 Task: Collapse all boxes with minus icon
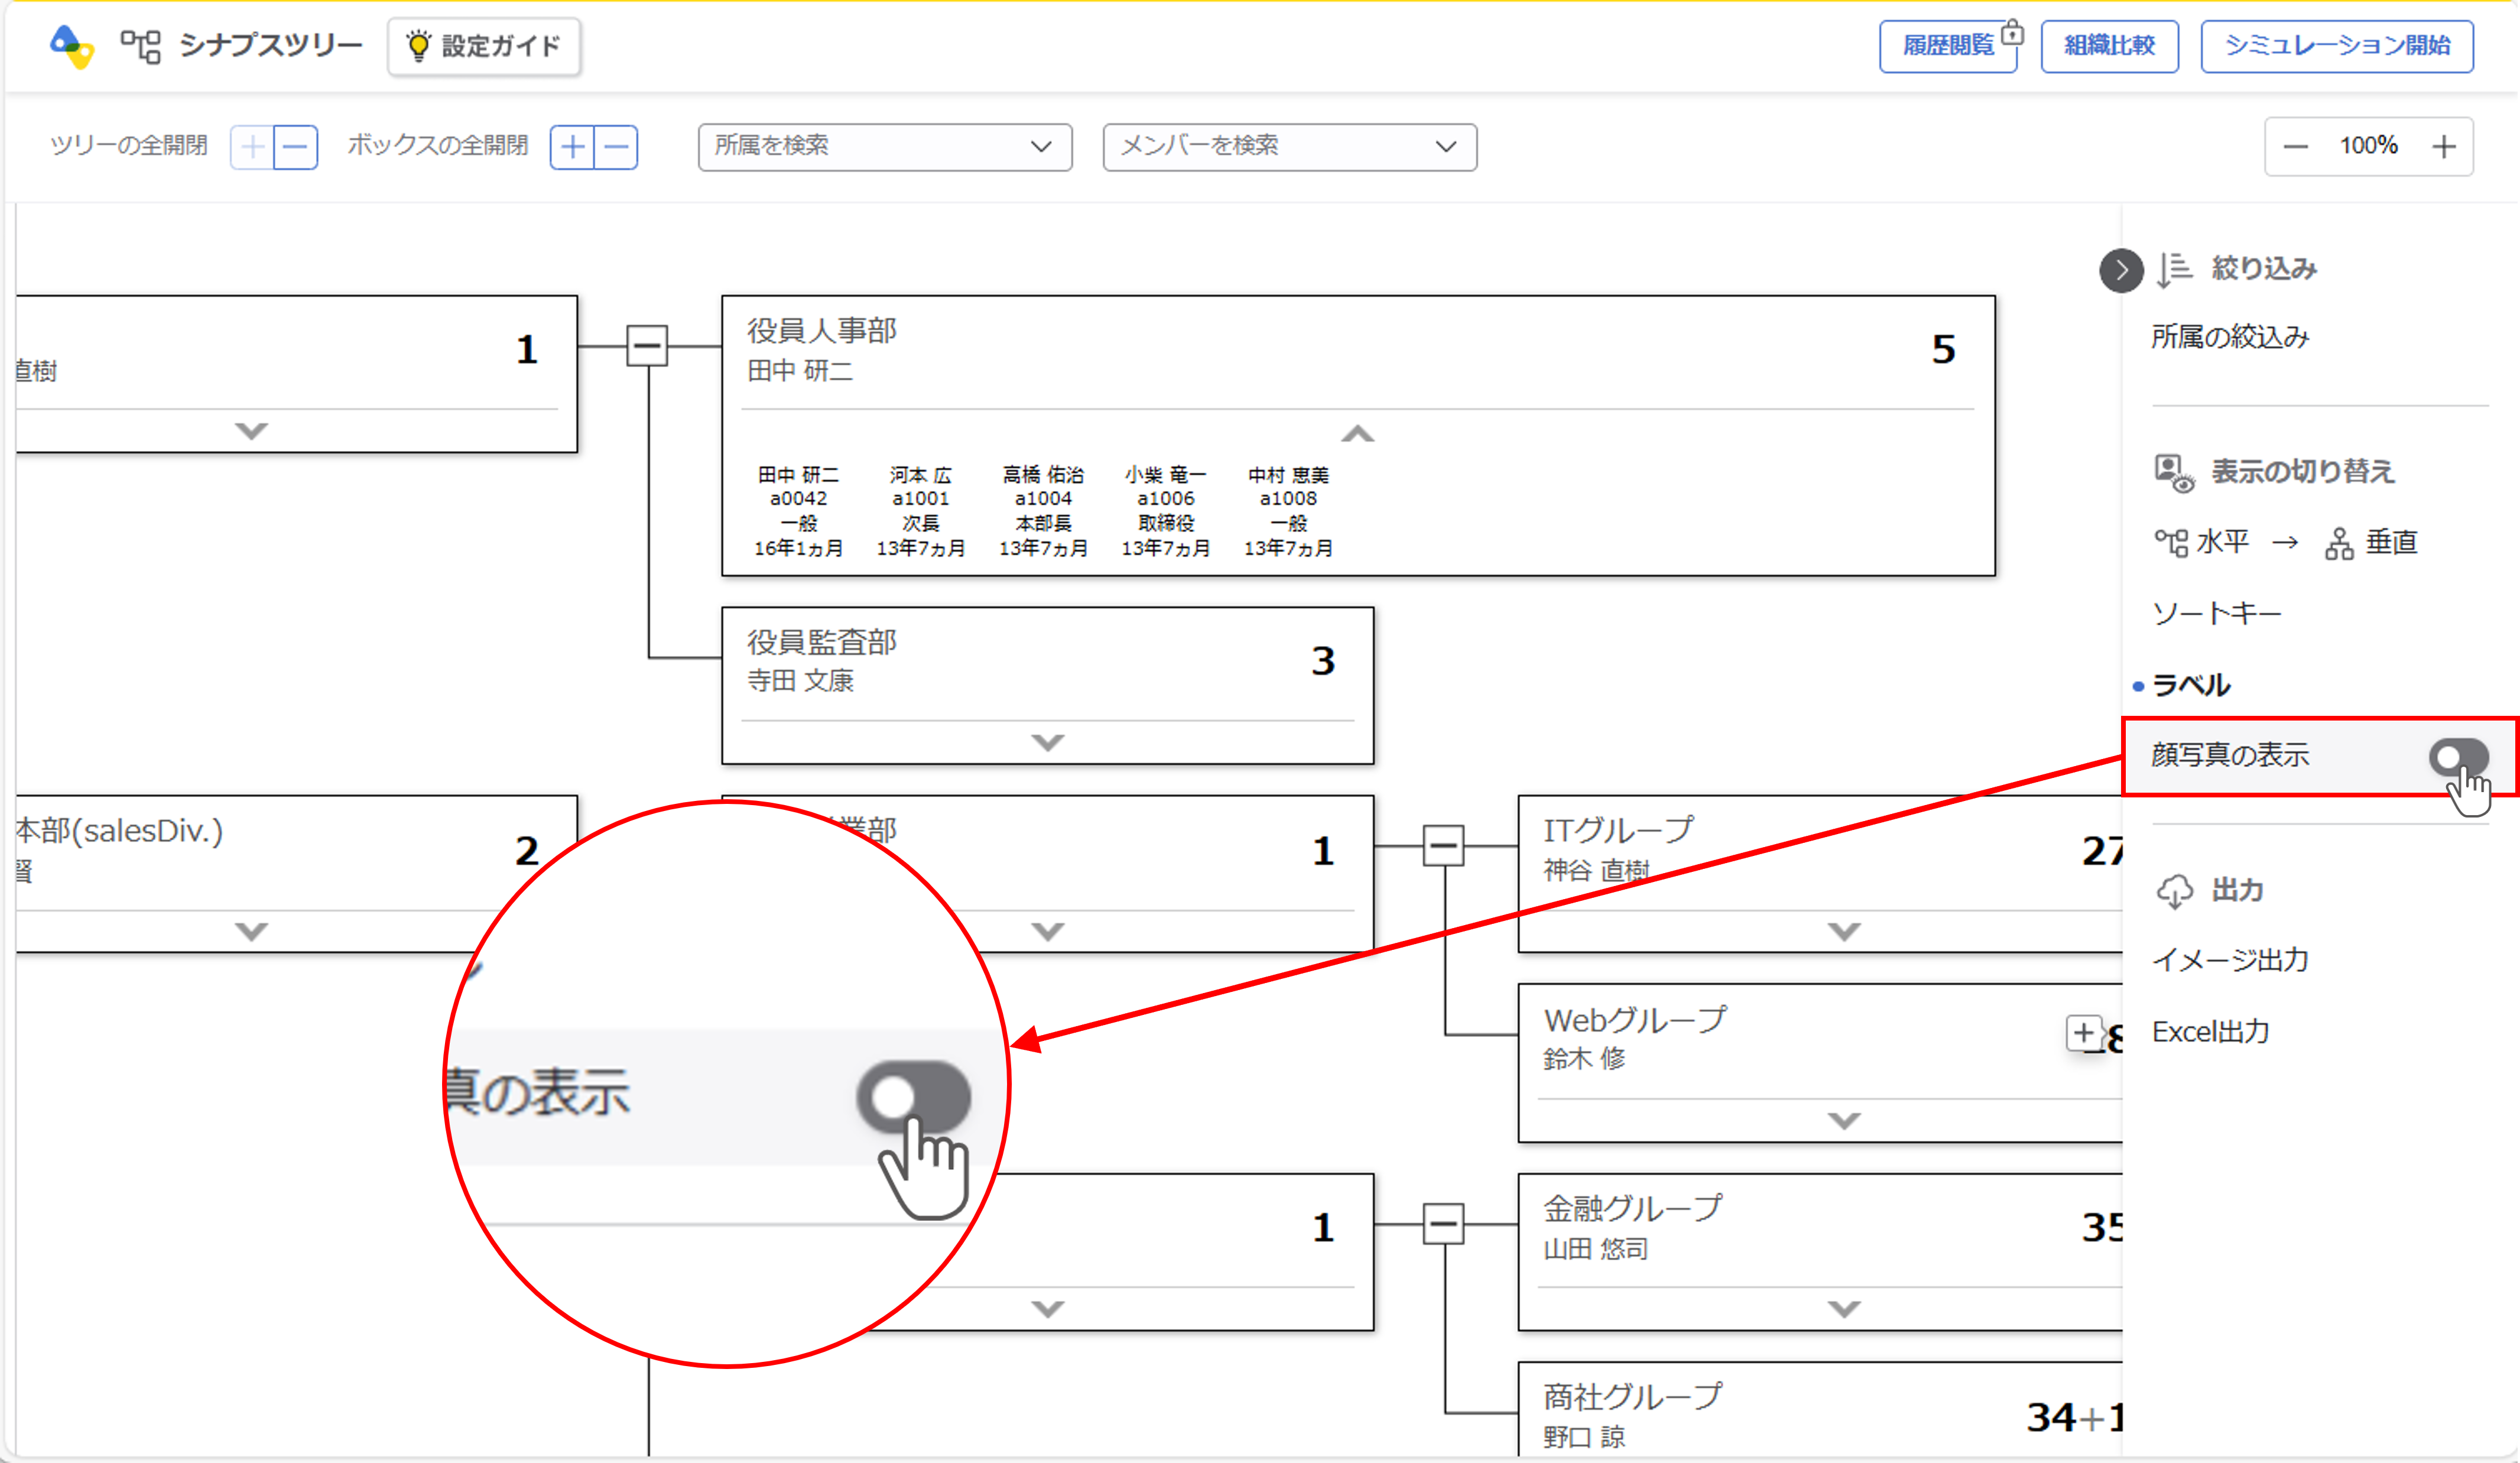coord(617,147)
